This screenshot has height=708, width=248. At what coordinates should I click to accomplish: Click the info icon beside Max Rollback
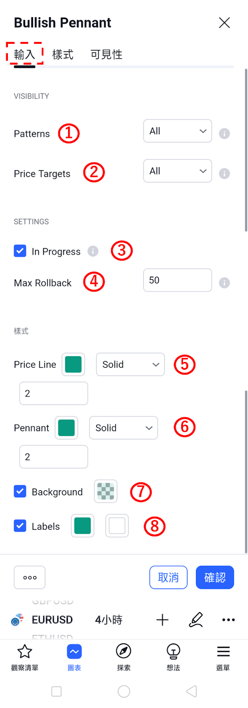[x=225, y=283]
